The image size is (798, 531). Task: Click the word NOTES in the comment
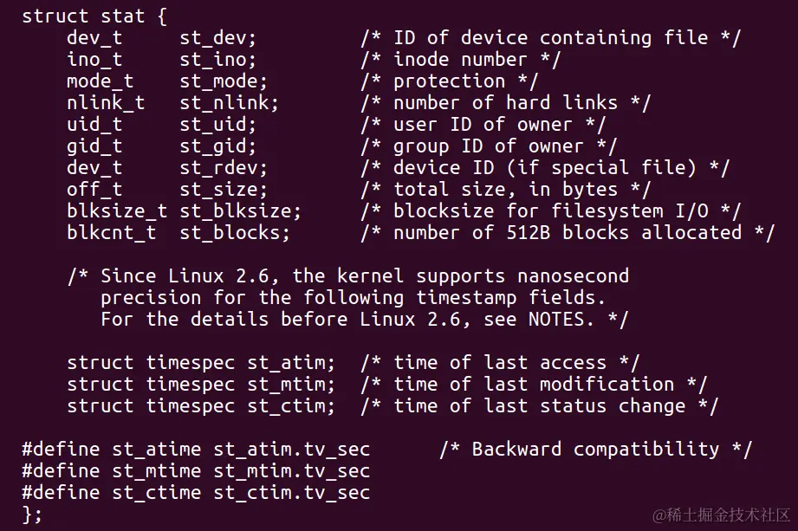pos(556,320)
